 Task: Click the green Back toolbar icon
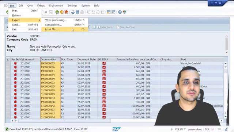(57, 12)
